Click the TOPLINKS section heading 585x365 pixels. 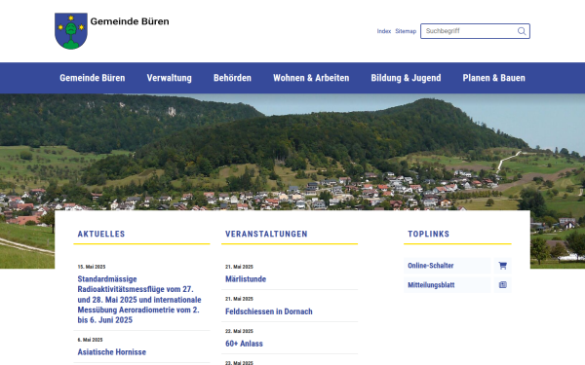(x=428, y=234)
